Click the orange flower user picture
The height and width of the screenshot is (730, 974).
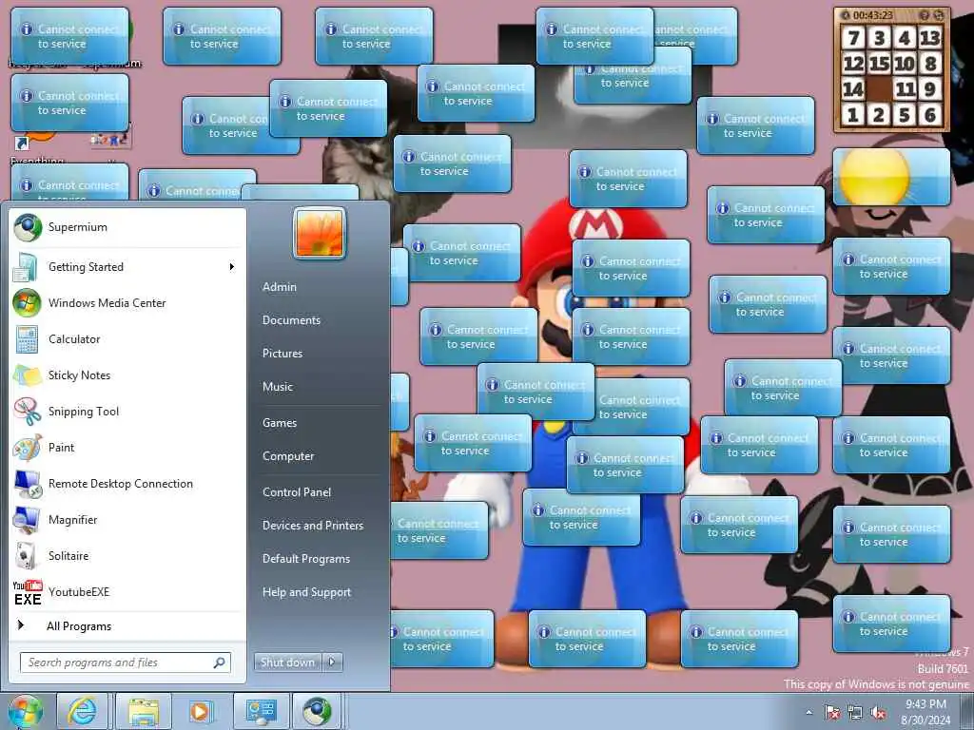[x=320, y=233]
